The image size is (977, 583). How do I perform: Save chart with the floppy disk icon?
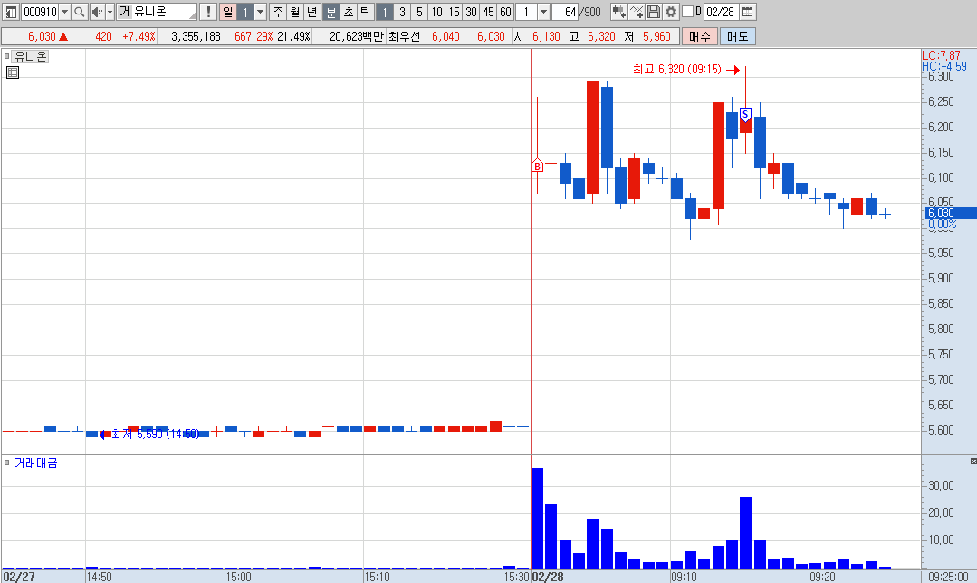pyautogui.click(x=654, y=12)
